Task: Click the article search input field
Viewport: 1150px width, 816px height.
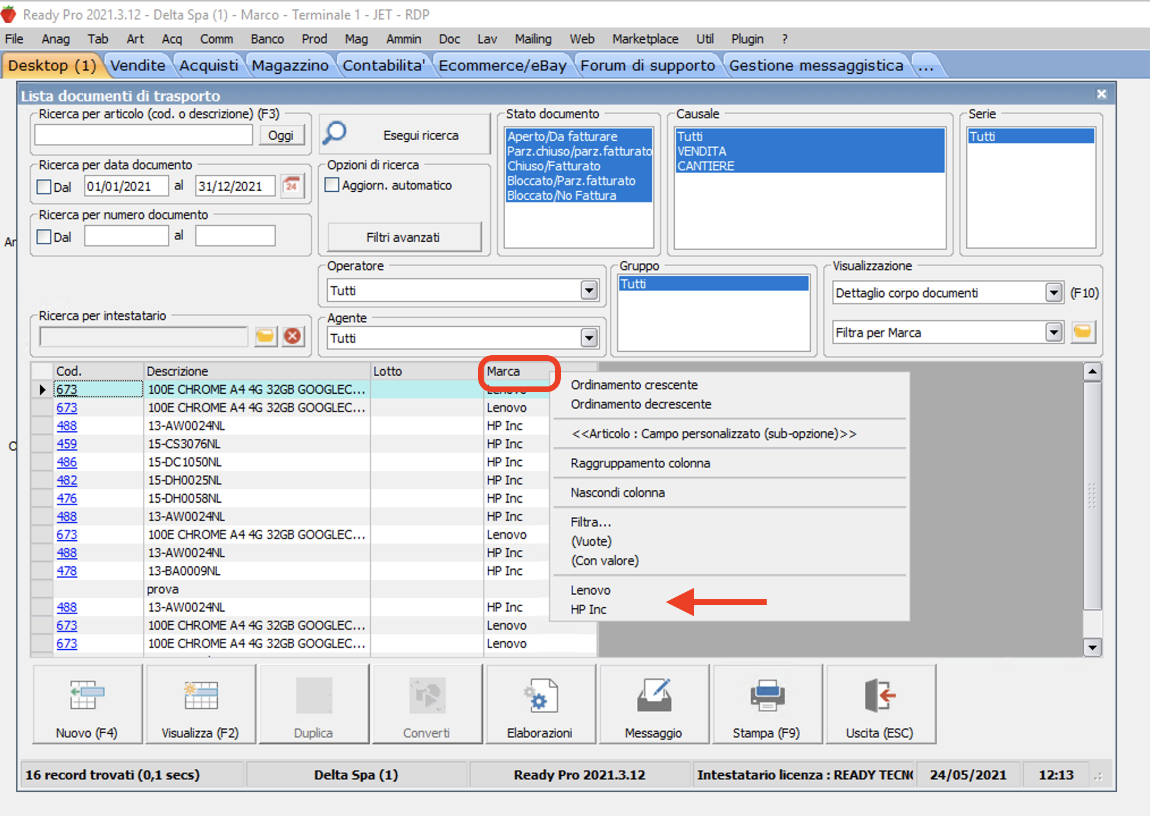Action: point(143,135)
